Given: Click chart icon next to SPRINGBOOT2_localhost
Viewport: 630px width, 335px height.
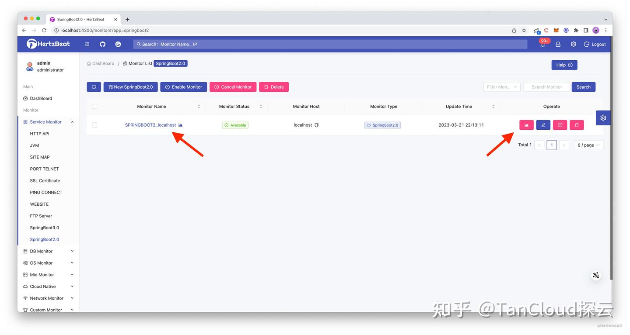Looking at the screenshot, I should (181, 125).
